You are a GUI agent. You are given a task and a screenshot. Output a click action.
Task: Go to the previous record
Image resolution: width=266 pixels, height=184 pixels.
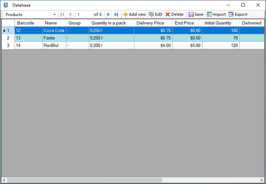coord(70,15)
